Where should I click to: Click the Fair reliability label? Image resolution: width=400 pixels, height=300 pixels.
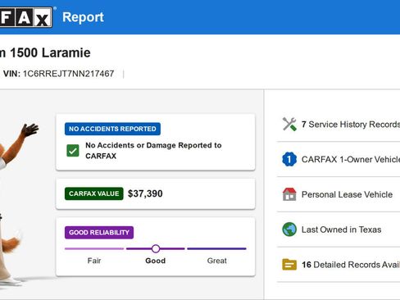pyautogui.click(x=94, y=261)
